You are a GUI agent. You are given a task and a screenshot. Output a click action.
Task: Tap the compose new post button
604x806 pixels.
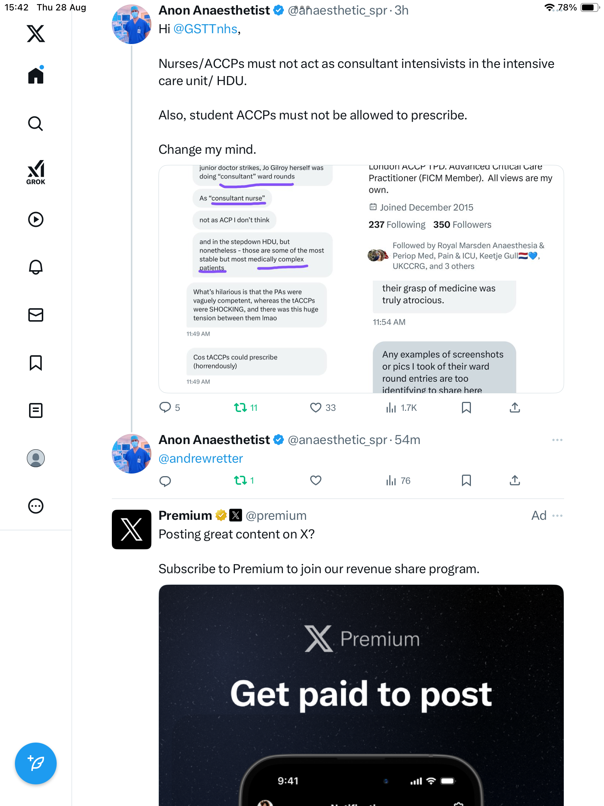(x=36, y=763)
